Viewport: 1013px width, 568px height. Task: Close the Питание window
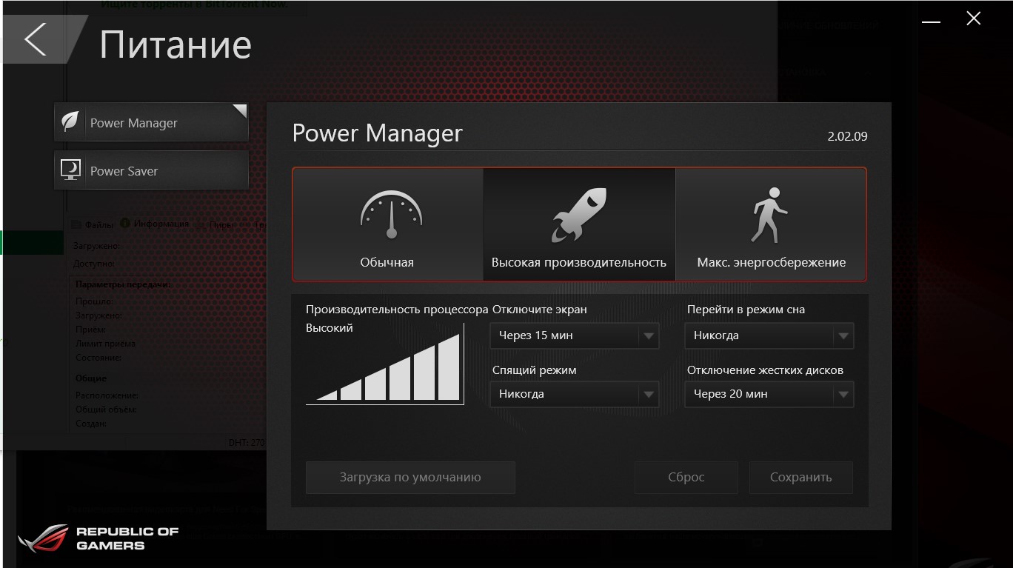coord(974,19)
